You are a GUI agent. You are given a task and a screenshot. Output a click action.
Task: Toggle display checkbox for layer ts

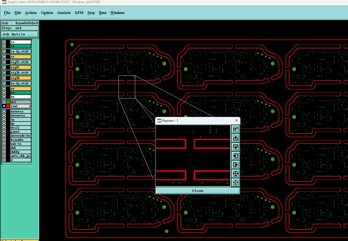4,46
